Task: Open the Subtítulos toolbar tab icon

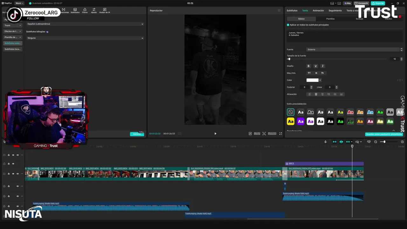Action: 75,10
